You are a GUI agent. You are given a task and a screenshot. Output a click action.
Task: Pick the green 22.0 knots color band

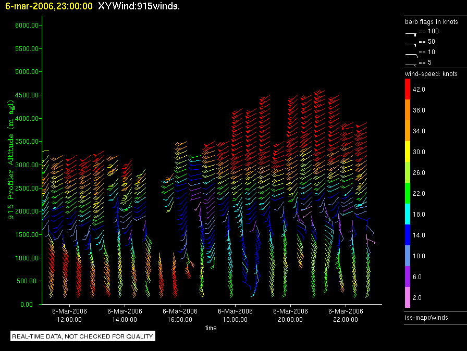click(408, 194)
